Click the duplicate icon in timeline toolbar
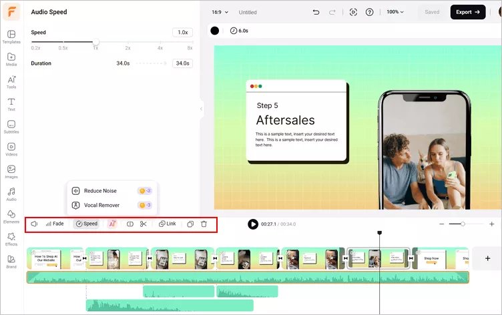The width and height of the screenshot is (502, 315). [x=190, y=224]
